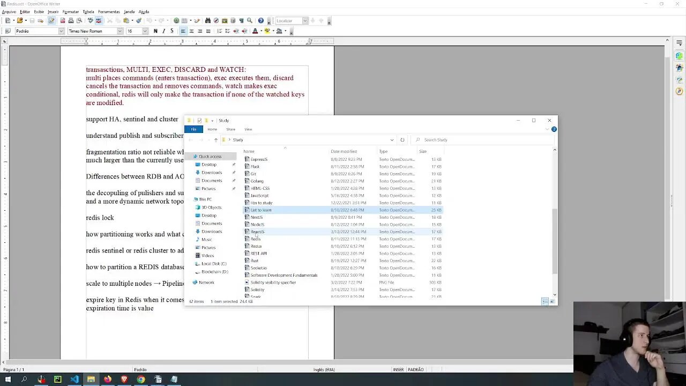Click the Page Preview icon
686x386 pixels.
[x=79, y=21]
